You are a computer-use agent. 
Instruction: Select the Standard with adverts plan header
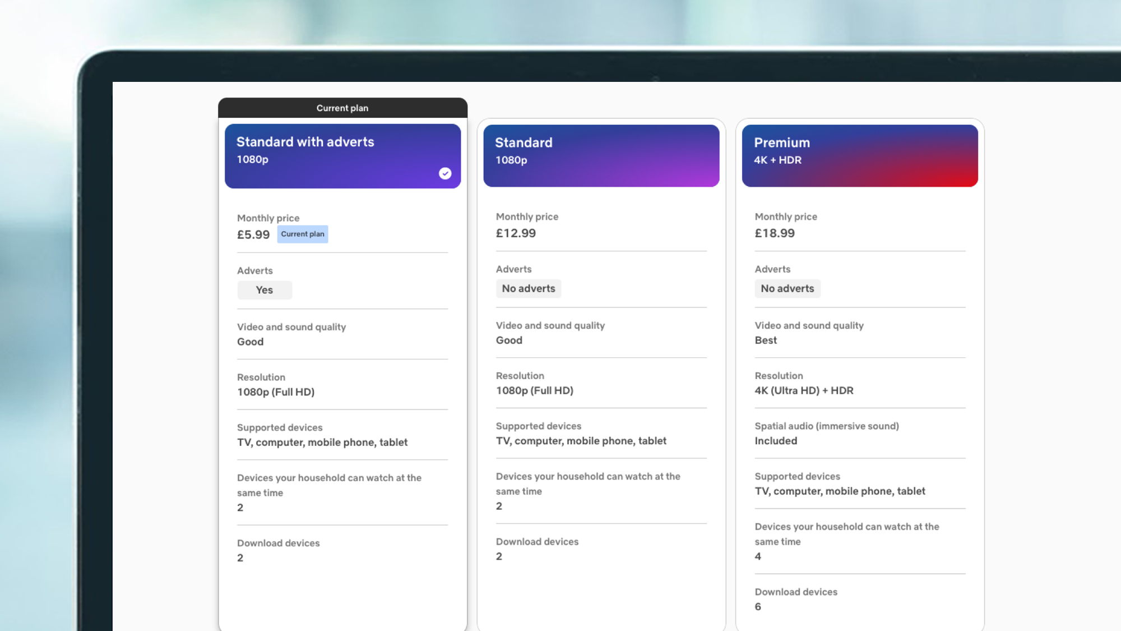pyautogui.click(x=342, y=155)
